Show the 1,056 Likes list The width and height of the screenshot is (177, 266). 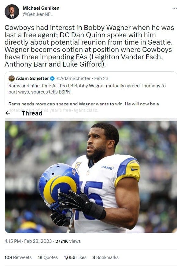75,257
